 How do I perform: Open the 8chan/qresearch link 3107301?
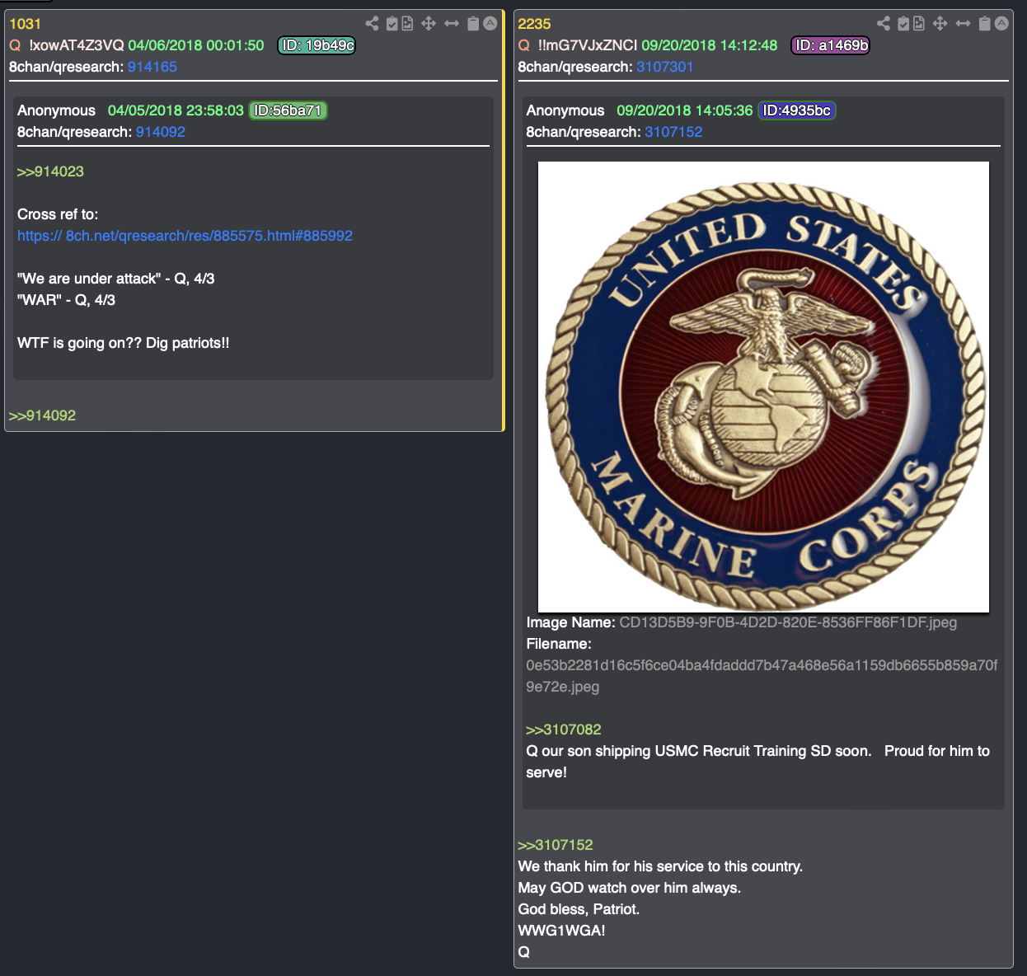665,67
